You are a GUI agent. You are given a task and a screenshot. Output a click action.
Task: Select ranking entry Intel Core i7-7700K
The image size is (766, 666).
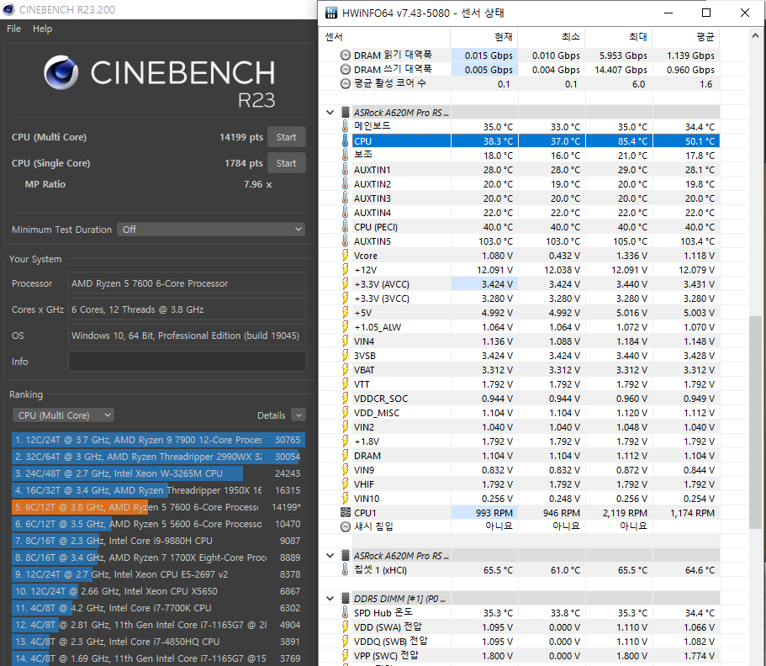(158, 608)
